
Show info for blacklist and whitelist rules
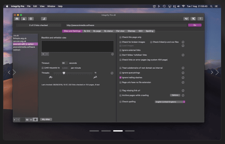(112, 54)
